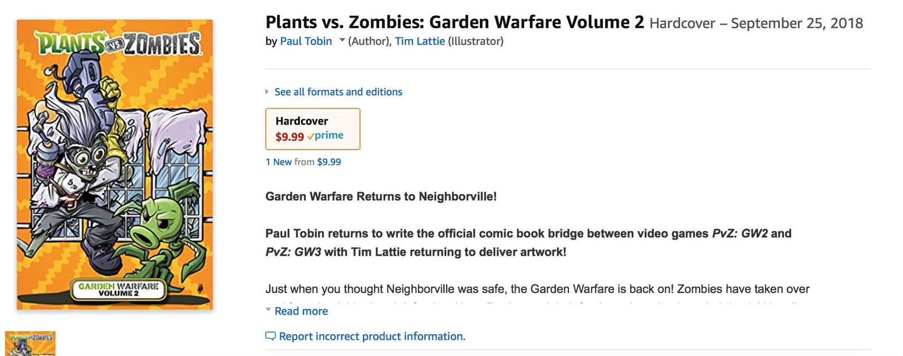Click the Prime checkmark logo
The image size is (903, 356).
[325, 136]
